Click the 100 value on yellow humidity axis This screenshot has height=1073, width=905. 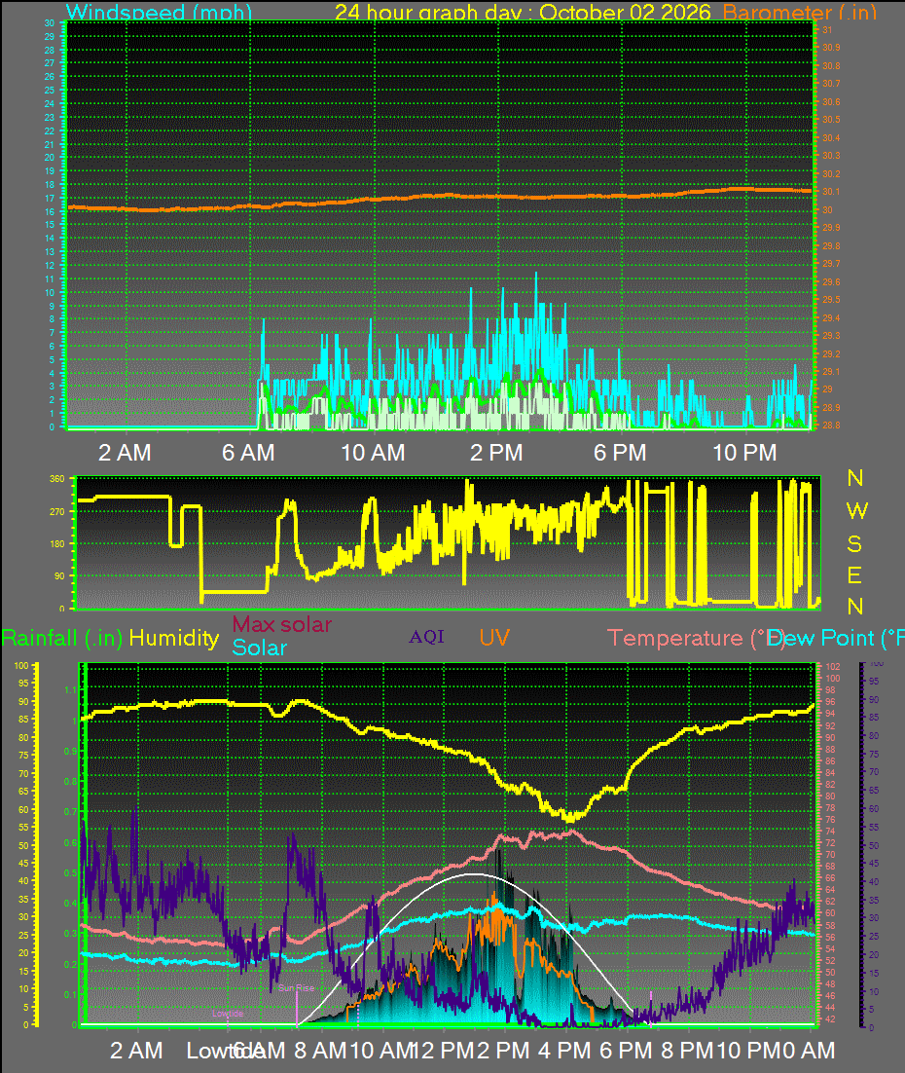click(x=21, y=666)
